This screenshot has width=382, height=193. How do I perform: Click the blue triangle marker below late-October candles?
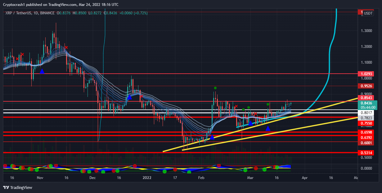42,71
